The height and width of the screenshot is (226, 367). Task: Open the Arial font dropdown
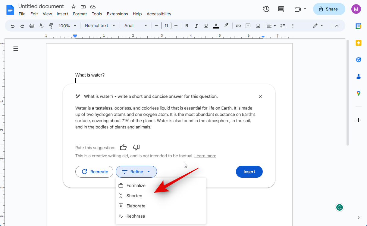[136, 26]
